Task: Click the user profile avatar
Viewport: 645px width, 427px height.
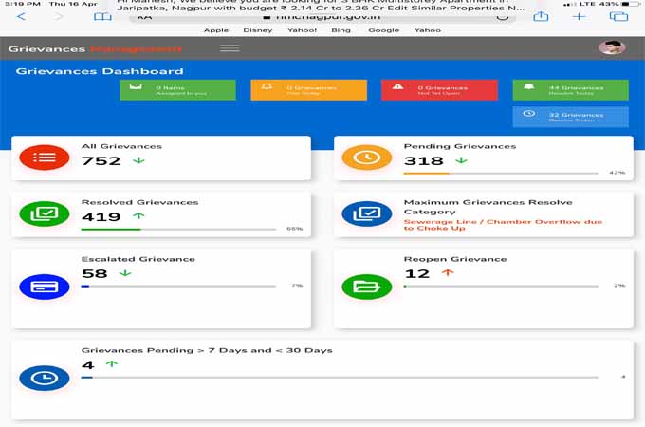Action: pyautogui.click(x=612, y=48)
